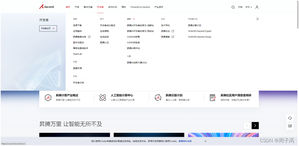This screenshot has width=299, height=146.
Task: Open the 解决方案 navigation menu
Action: tap(88, 7)
